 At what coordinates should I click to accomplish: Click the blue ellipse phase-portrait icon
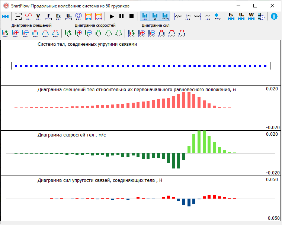(x=78, y=16)
